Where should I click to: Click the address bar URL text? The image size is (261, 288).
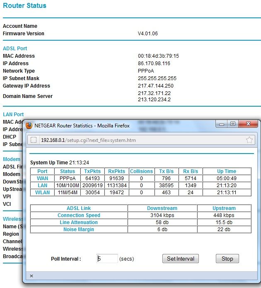88,140
